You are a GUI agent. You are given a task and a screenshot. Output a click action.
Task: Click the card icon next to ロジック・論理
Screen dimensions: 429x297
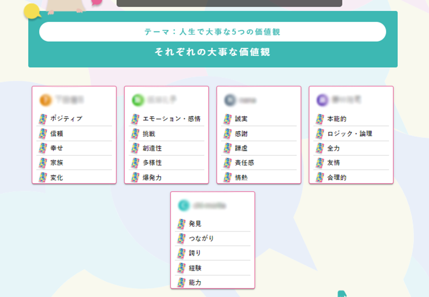point(320,134)
